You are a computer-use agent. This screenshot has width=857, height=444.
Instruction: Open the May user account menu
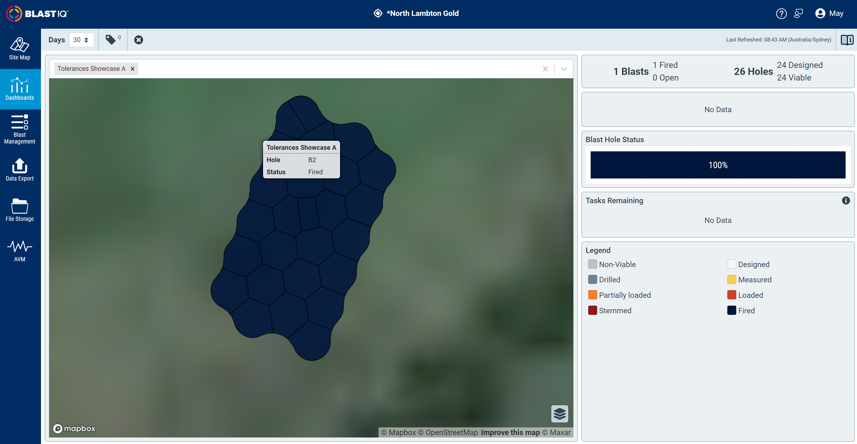(x=829, y=13)
